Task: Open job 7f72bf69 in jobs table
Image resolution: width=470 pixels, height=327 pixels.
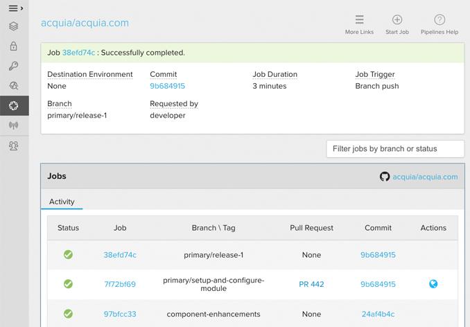Action: tap(120, 284)
